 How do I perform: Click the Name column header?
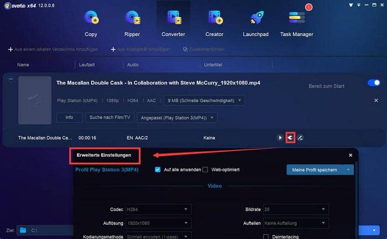coord(23,65)
